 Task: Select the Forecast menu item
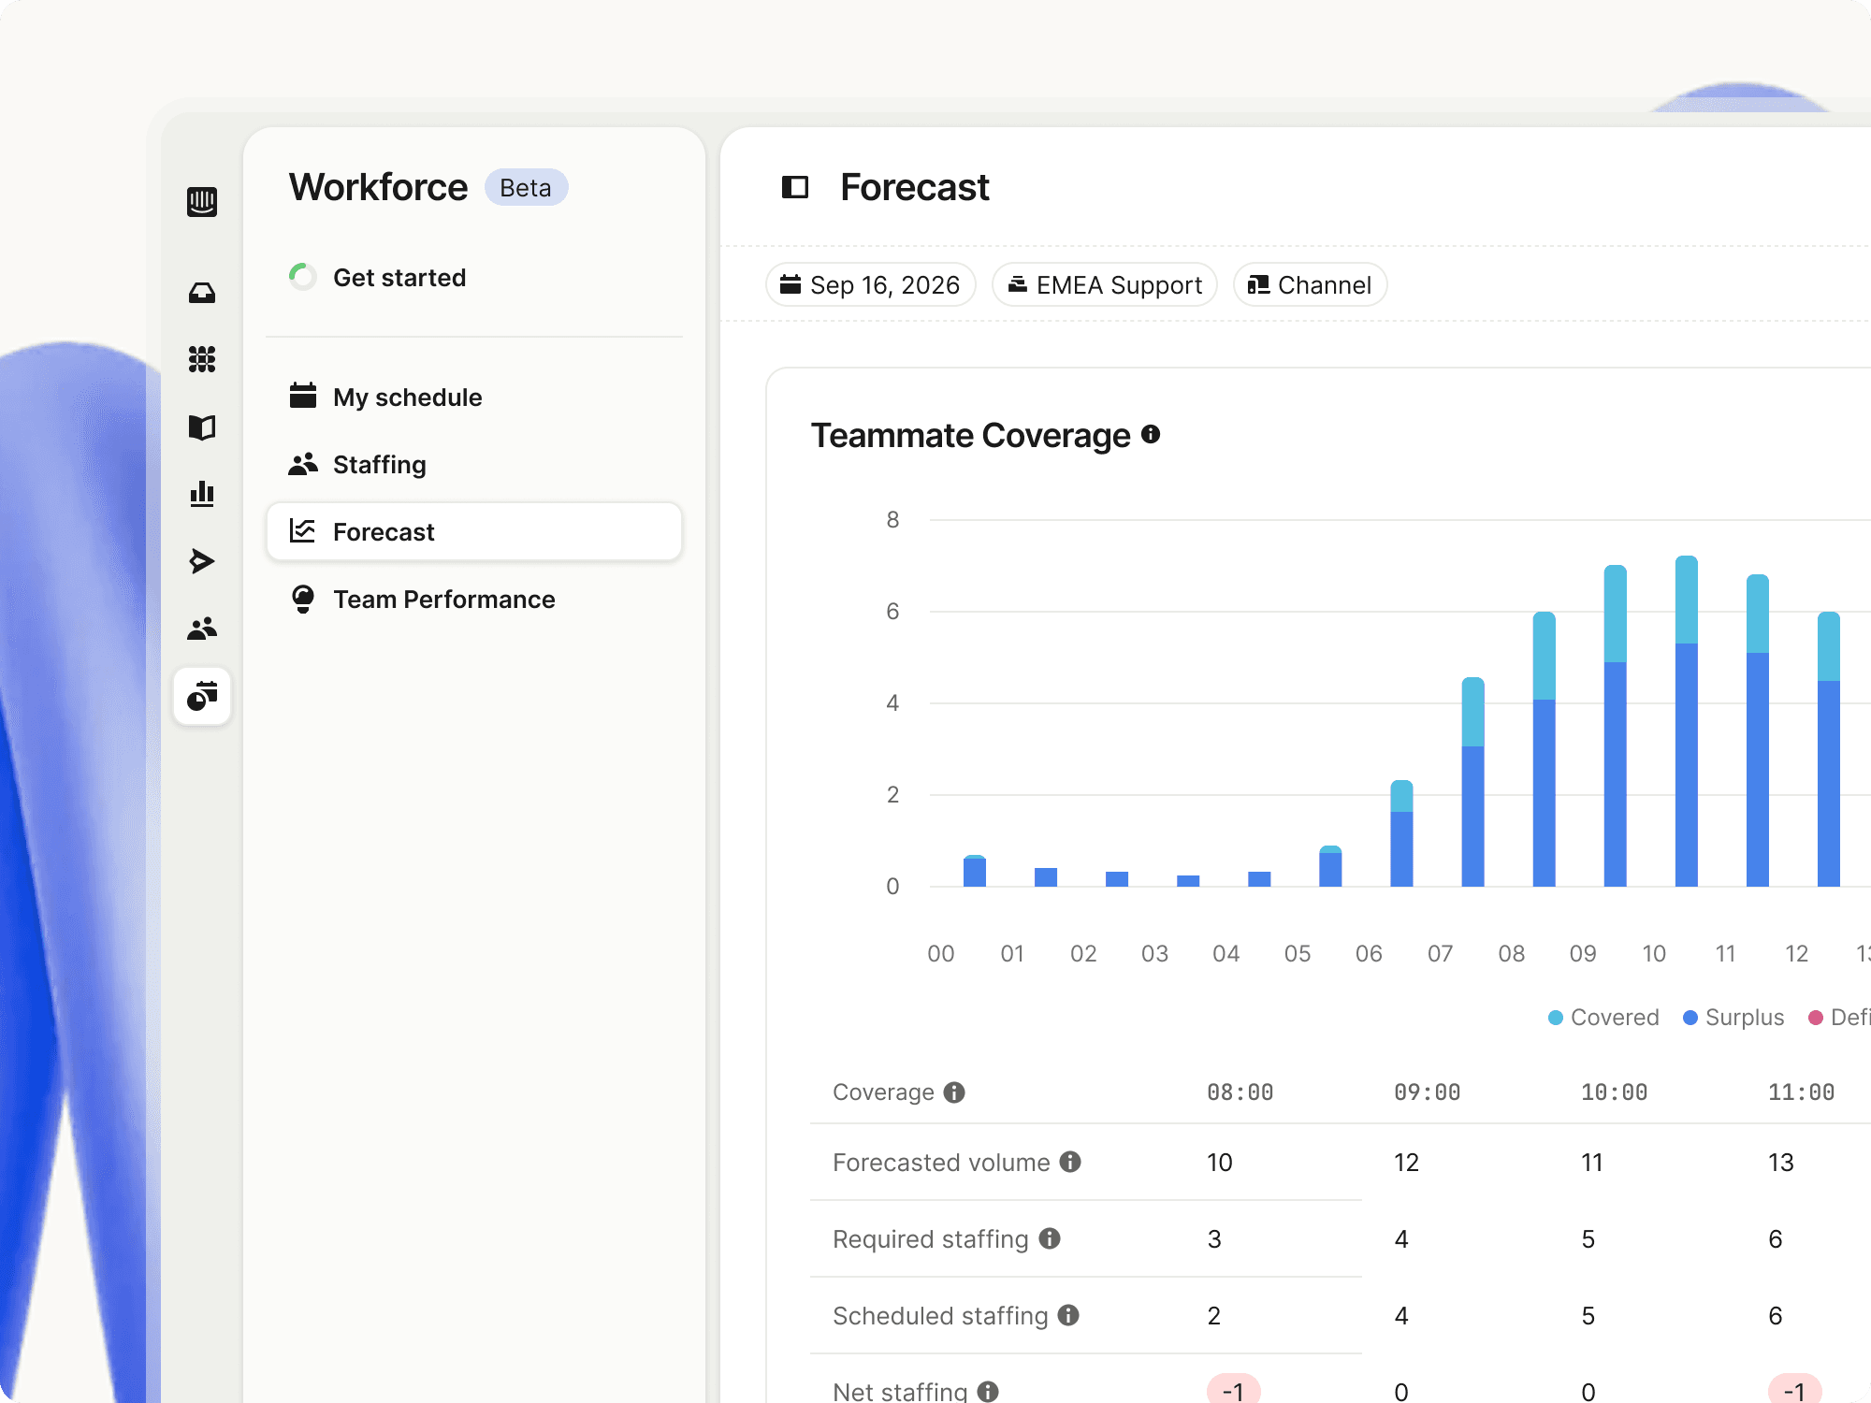pyautogui.click(x=474, y=532)
